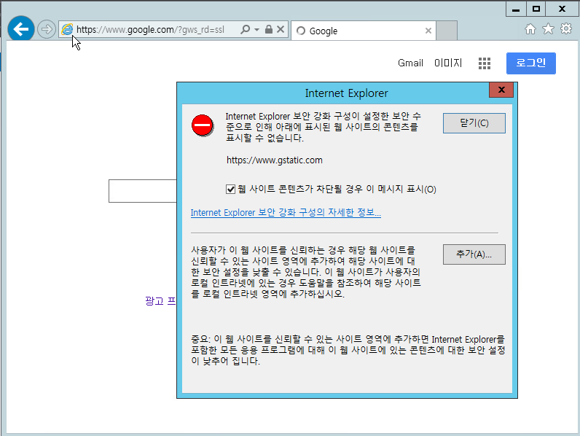Click the Internet Explorer icon in address bar
Screen dimensions: 580x436
point(67,29)
